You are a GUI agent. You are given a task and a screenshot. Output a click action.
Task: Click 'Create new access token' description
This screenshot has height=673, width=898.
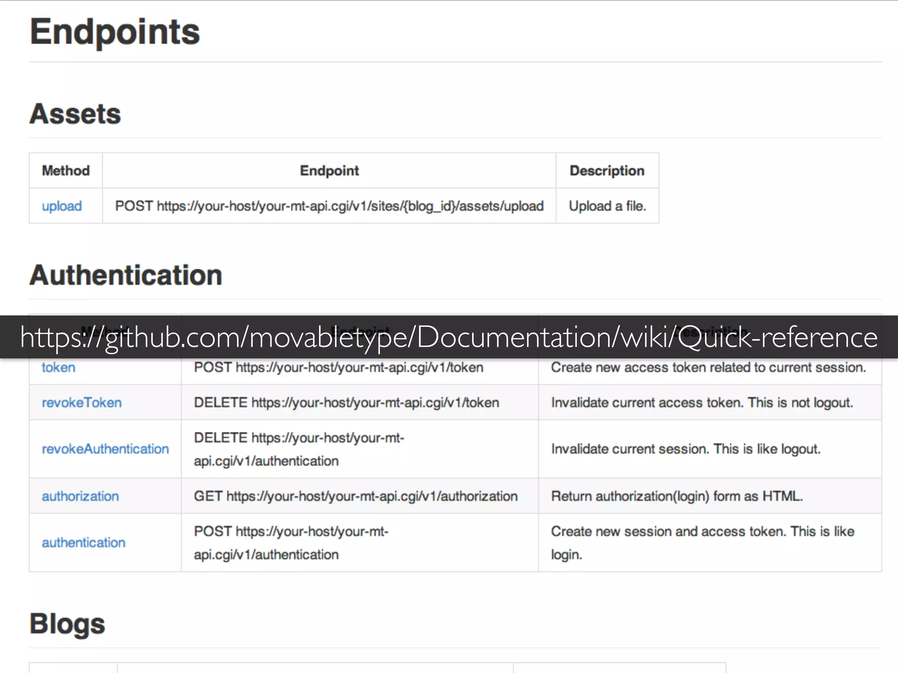pyautogui.click(x=709, y=367)
